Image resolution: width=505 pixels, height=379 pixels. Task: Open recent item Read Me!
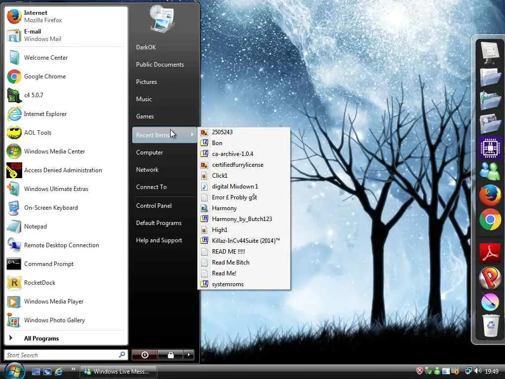point(244,273)
